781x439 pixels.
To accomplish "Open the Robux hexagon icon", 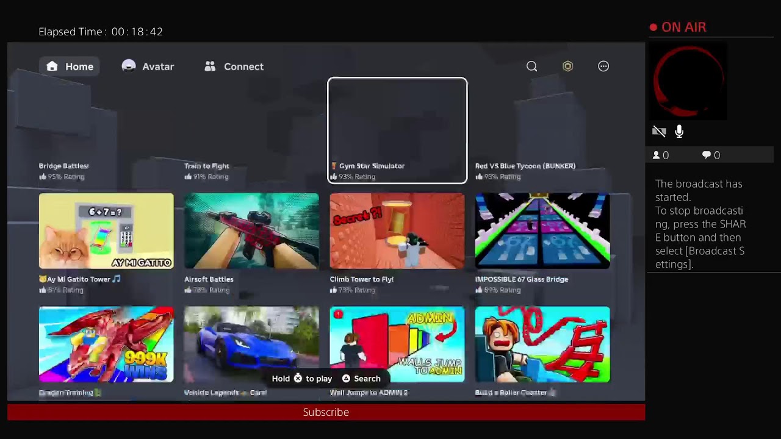I will [x=568, y=66].
